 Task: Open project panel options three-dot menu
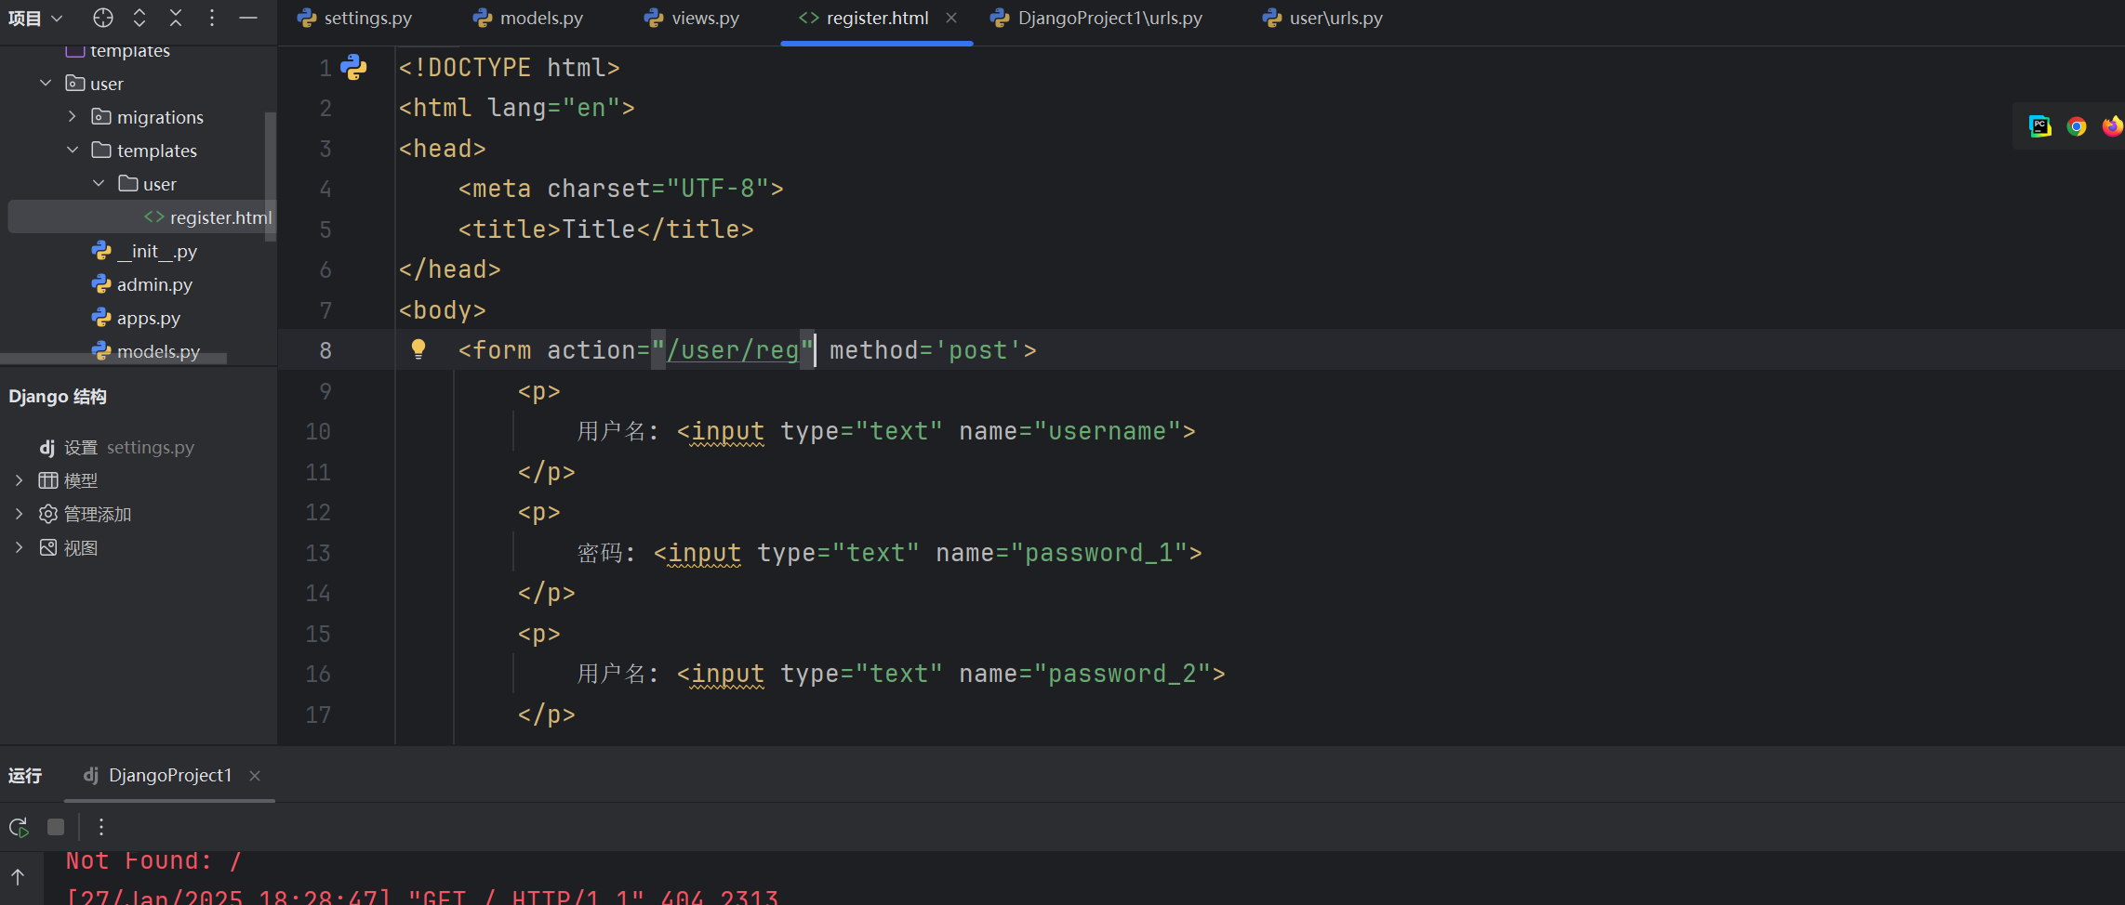(212, 18)
